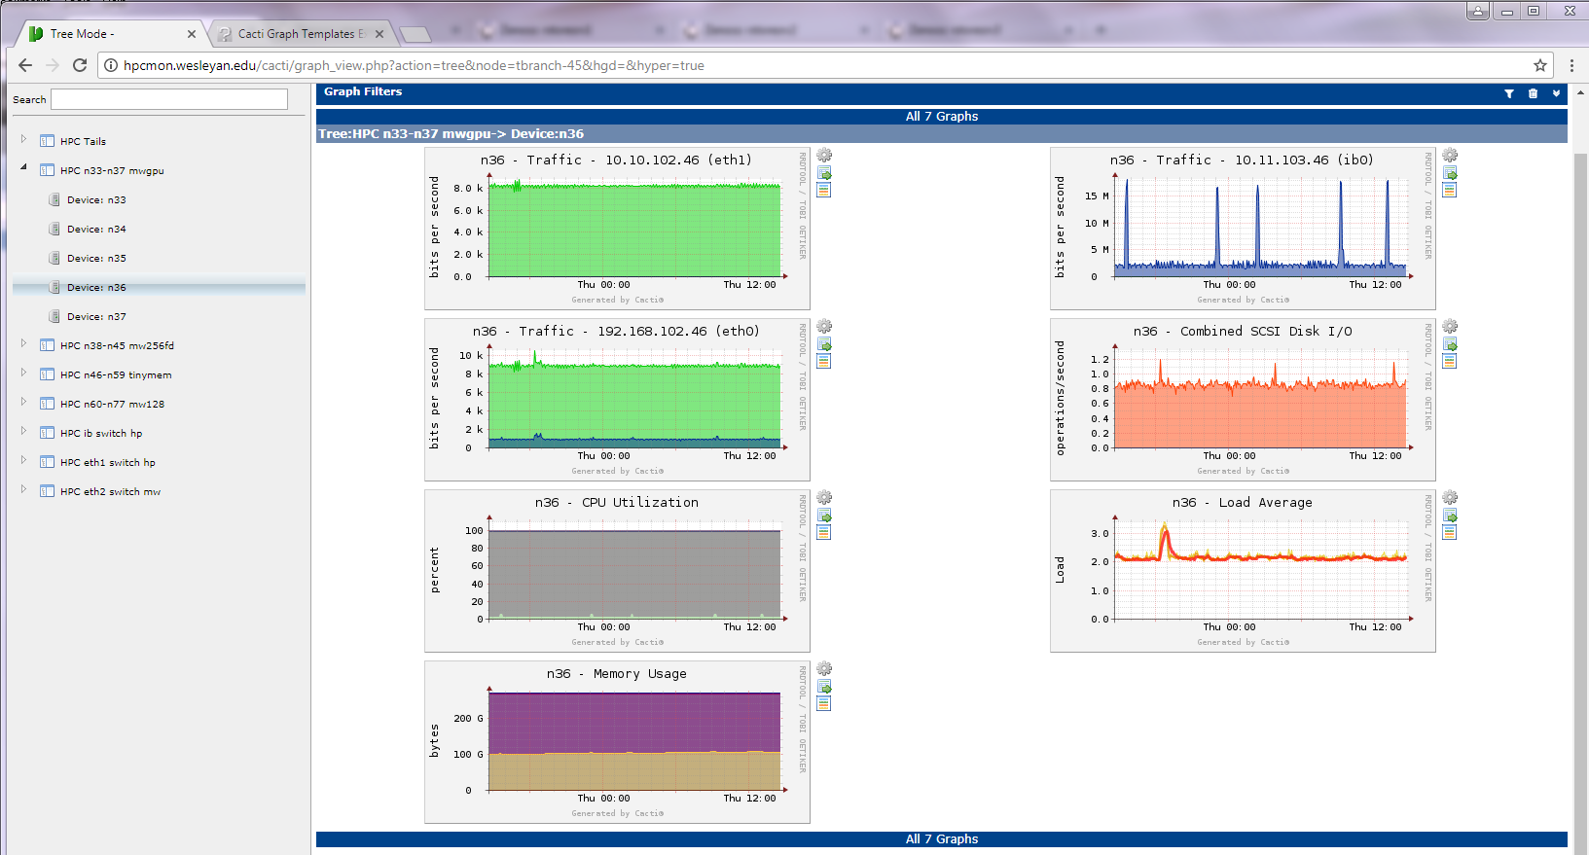Expand the Graph Filters panel with double chevron
This screenshot has height=855, width=1589.
click(x=1556, y=93)
